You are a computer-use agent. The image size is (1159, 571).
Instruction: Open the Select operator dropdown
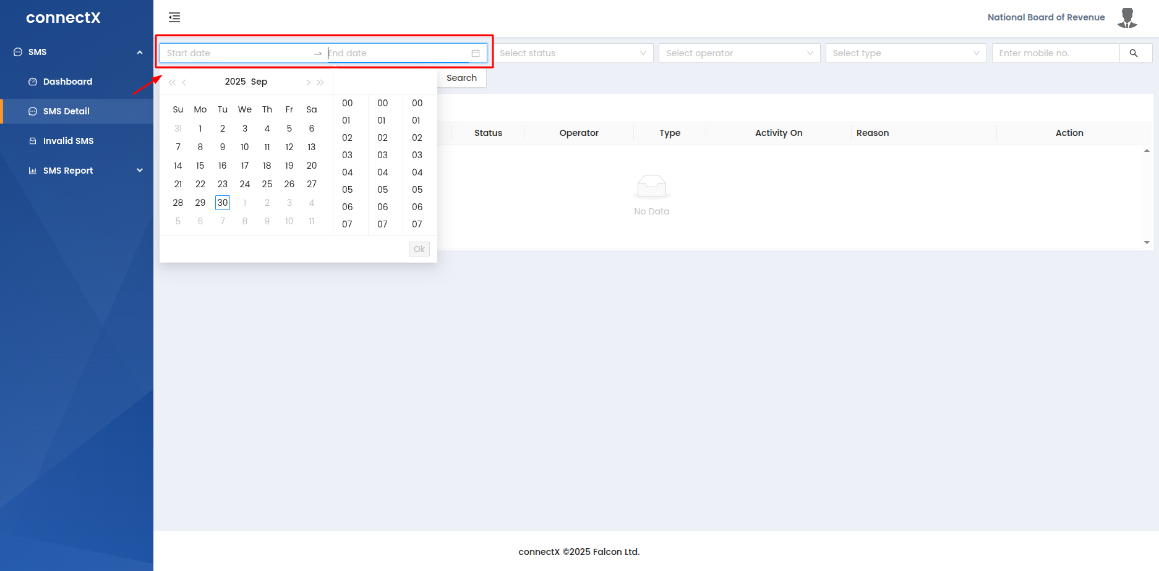tap(739, 53)
